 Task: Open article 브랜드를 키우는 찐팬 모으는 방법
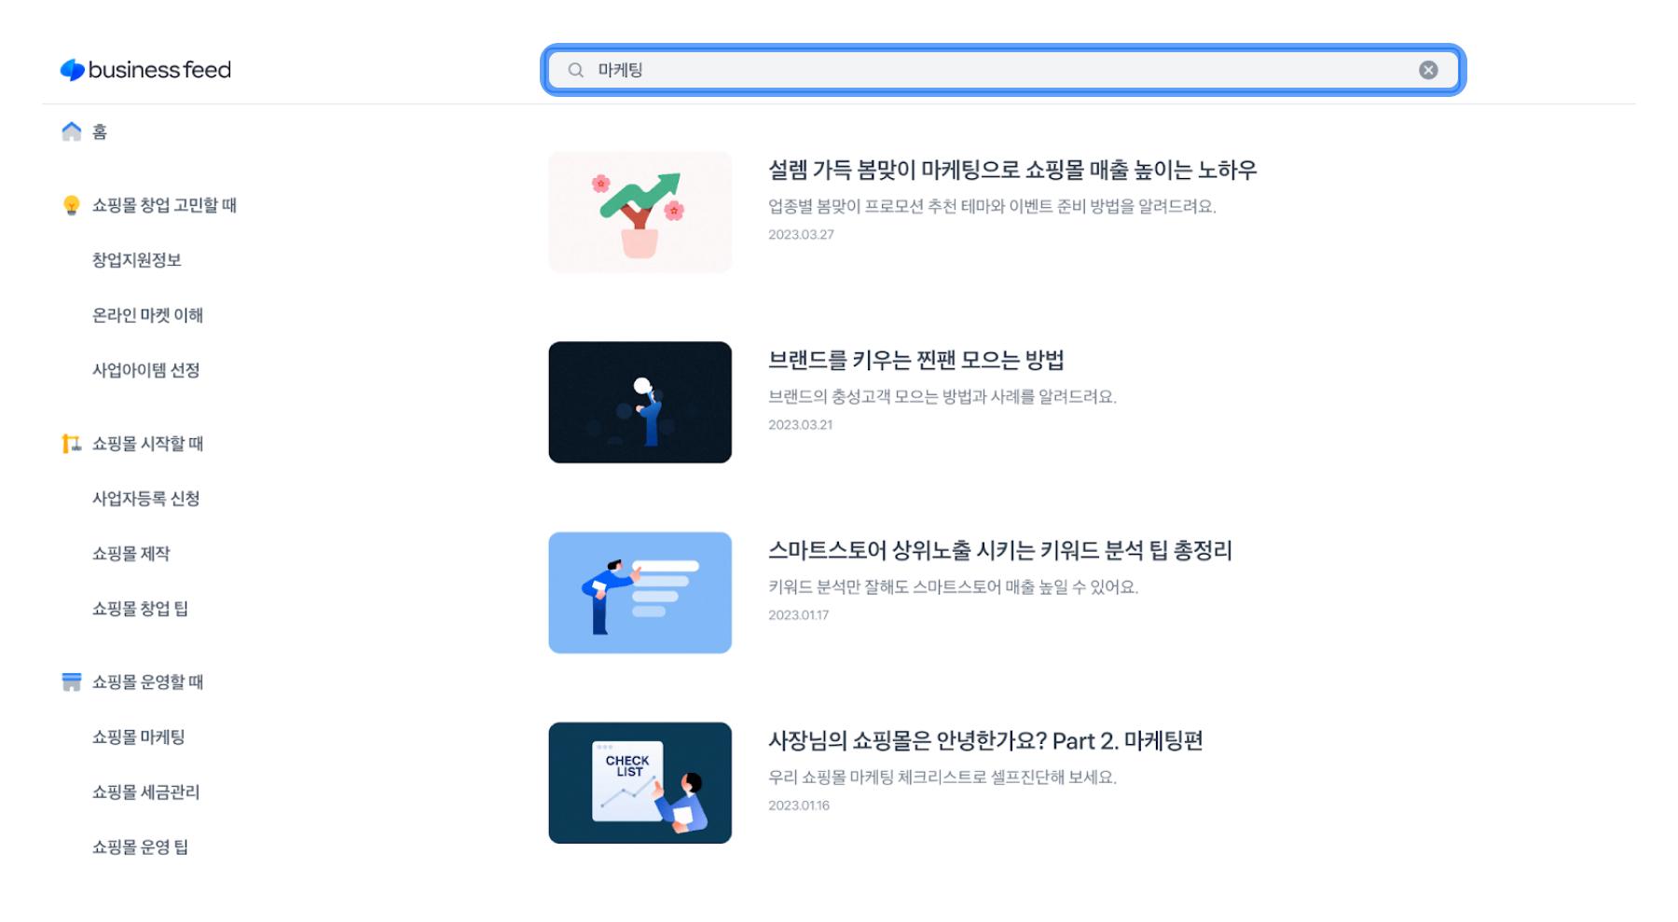pos(915,361)
